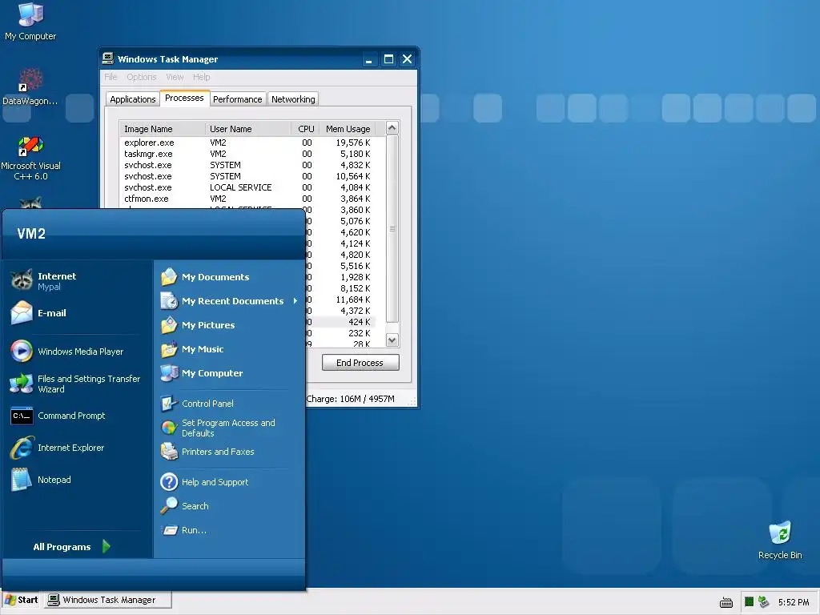Select the Processes tab
The width and height of the screenshot is (820, 615).
tap(184, 98)
